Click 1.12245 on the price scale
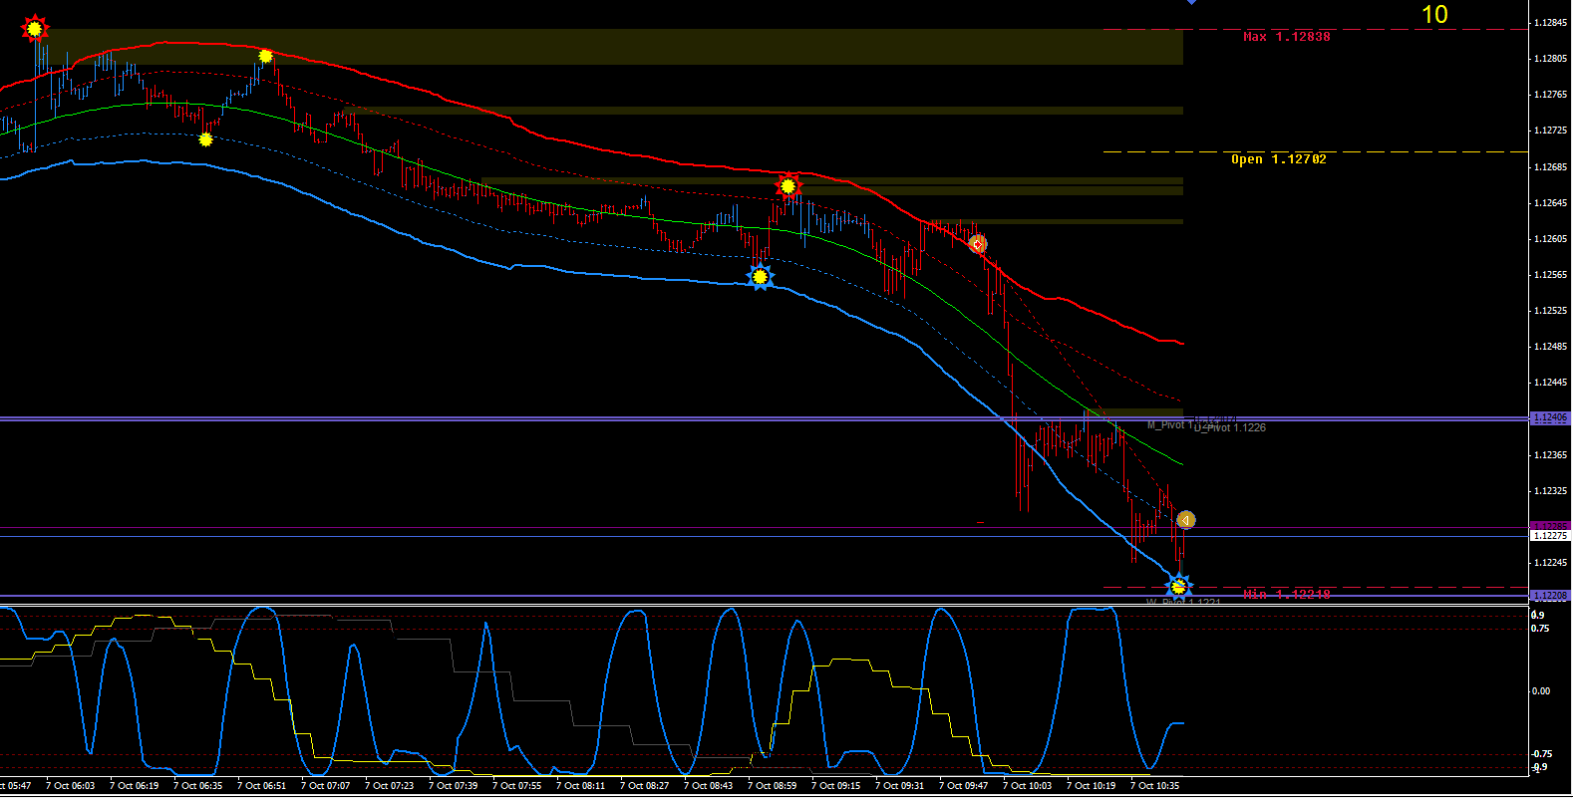 (1550, 563)
